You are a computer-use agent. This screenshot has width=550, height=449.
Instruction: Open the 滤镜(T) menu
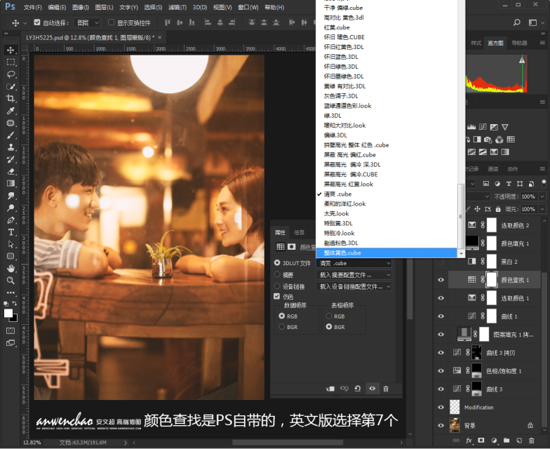click(x=177, y=7)
